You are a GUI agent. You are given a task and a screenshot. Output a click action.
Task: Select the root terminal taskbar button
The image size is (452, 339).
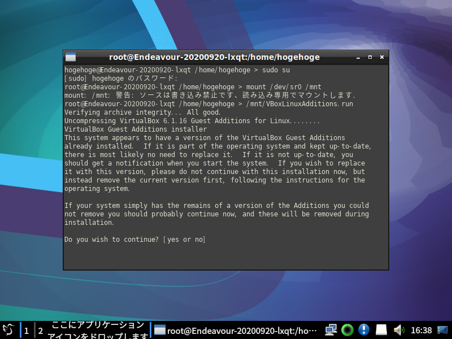(235, 331)
